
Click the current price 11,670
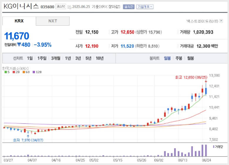click(x=16, y=36)
